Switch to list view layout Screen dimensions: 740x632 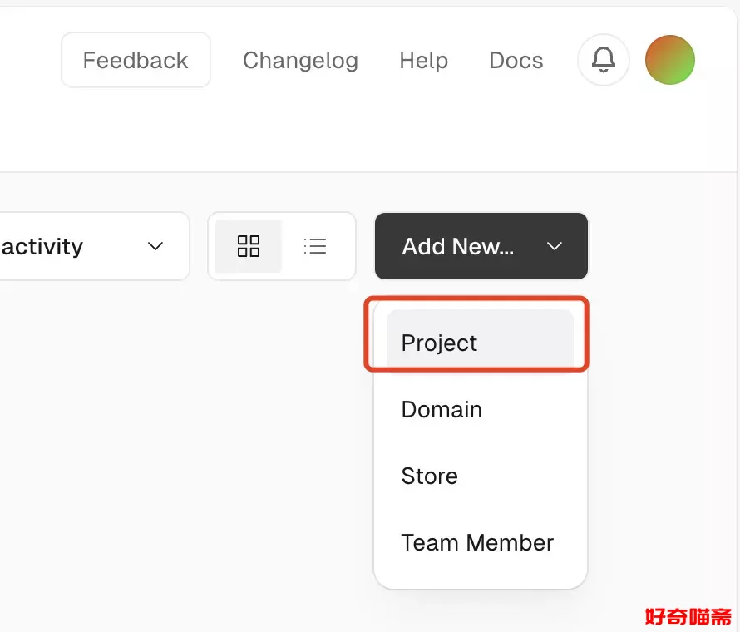click(x=315, y=246)
